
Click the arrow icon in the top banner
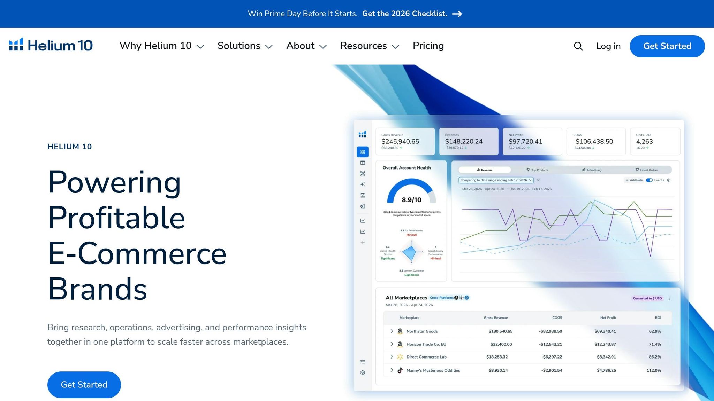(x=457, y=14)
